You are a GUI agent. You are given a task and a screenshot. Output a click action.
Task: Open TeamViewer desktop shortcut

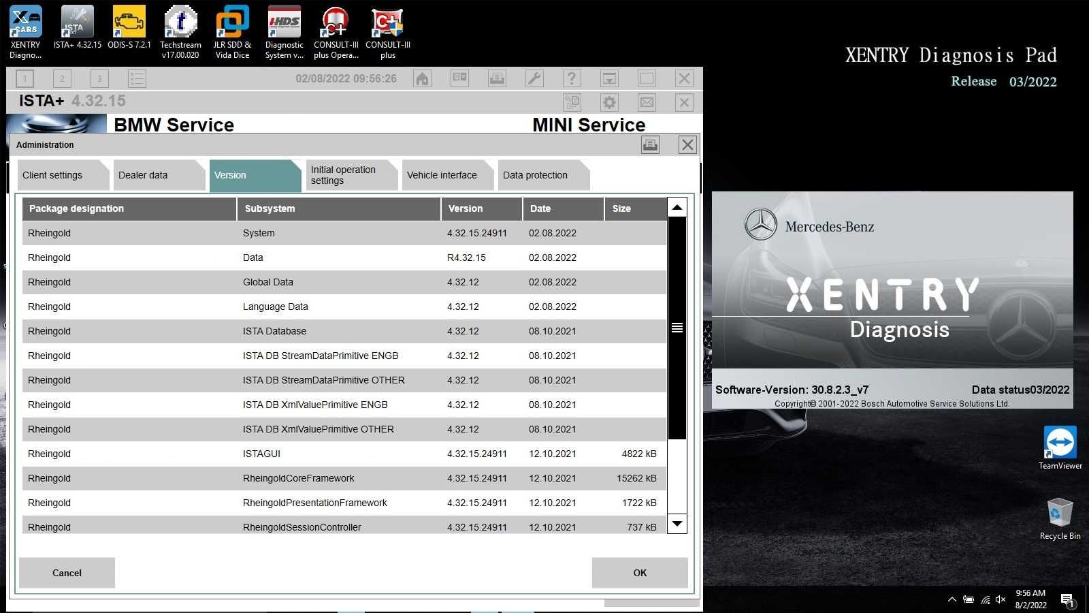(1060, 447)
